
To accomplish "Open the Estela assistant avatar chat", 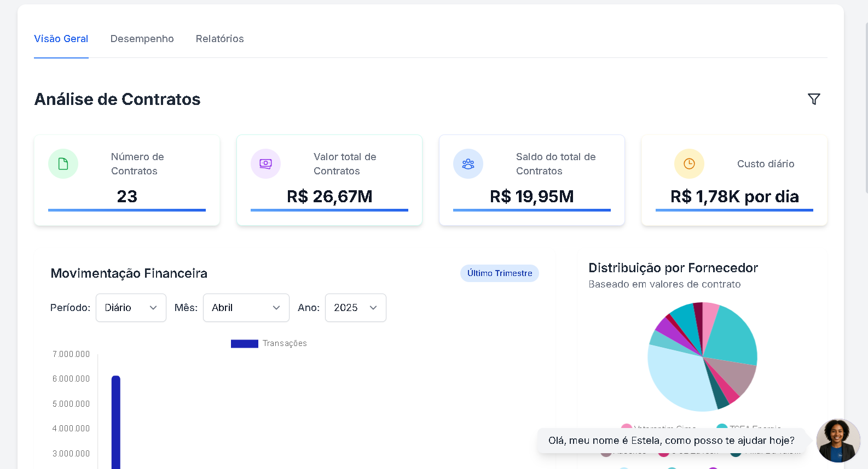I will tap(837, 441).
